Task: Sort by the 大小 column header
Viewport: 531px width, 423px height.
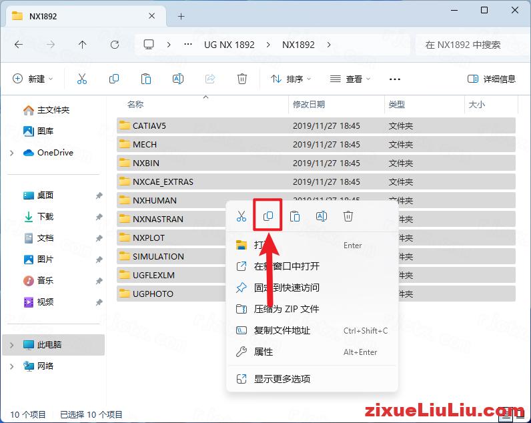Action: click(x=476, y=104)
